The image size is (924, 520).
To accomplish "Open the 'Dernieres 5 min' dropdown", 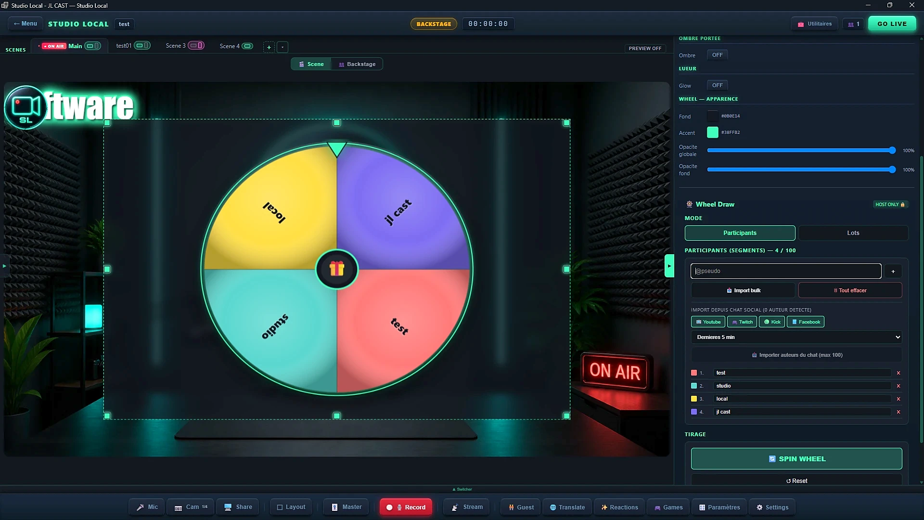I will pyautogui.click(x=796, y=337).
